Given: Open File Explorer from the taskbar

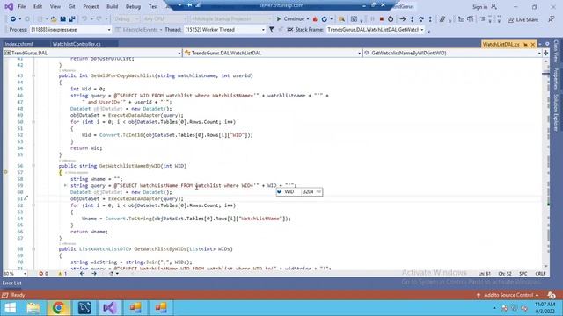Looking at the screenshot, I should (x=33, y=308).
